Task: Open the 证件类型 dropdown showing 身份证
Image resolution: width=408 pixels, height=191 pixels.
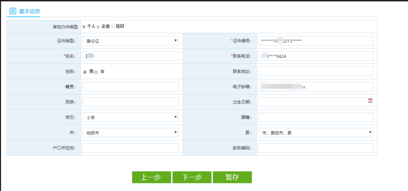Action: pyautogui.click(x=130, y=41)
